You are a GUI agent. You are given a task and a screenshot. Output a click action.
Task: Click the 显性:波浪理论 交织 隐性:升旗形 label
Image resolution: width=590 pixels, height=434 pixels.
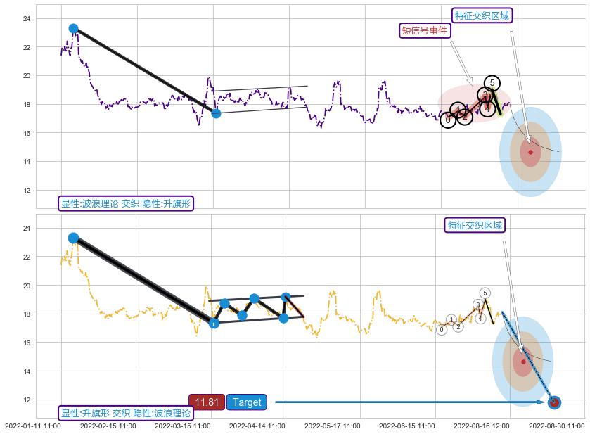126,203
